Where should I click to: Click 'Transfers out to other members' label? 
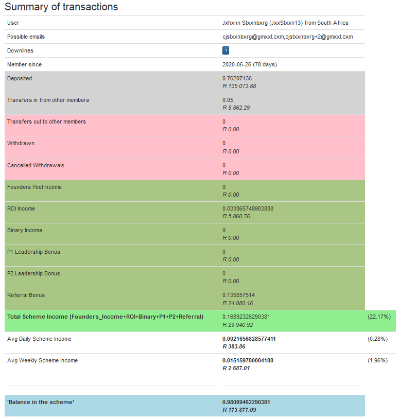[46, 121]
